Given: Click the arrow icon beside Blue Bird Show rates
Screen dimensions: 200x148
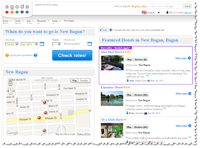Looking at the screenshot, I should click(x=189, y=58).
